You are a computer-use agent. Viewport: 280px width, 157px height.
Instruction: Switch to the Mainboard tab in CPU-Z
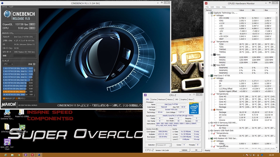point(162,99)
